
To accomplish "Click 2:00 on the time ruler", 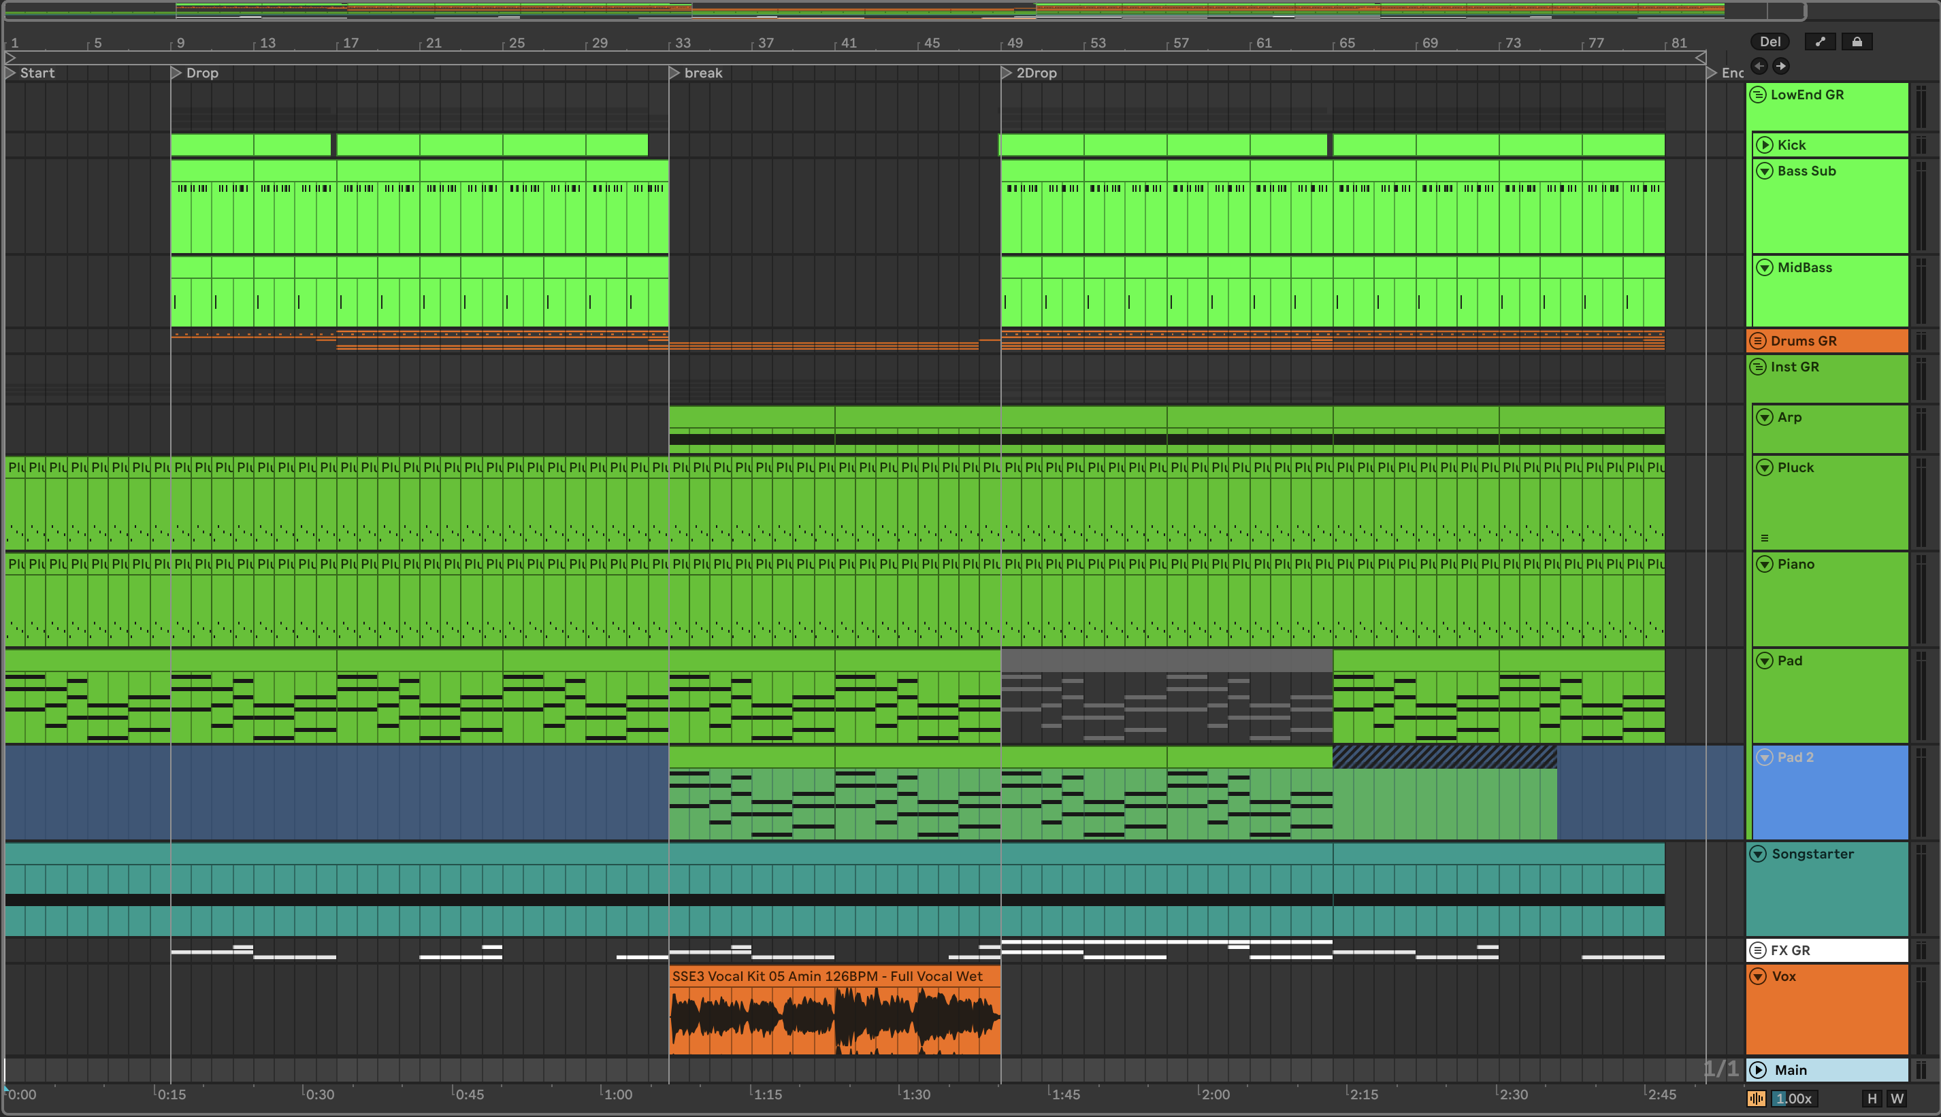I will coord(1215,1094).
